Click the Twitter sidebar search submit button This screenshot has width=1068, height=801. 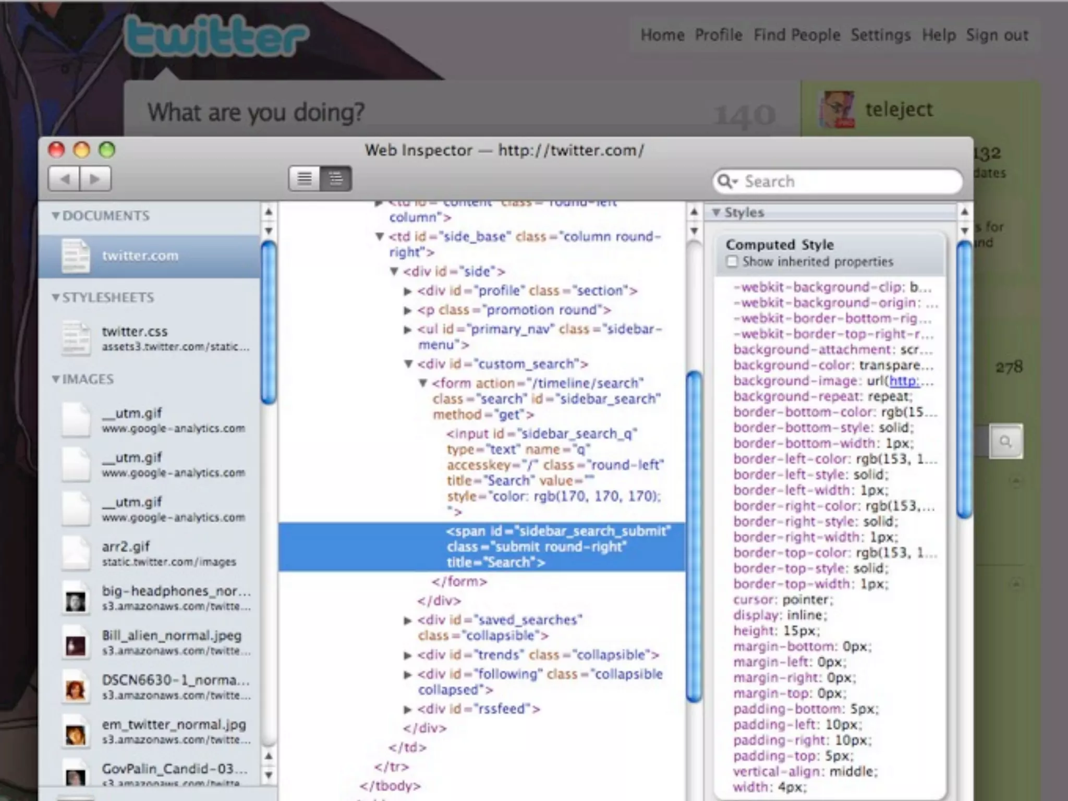pos(1005,442)
